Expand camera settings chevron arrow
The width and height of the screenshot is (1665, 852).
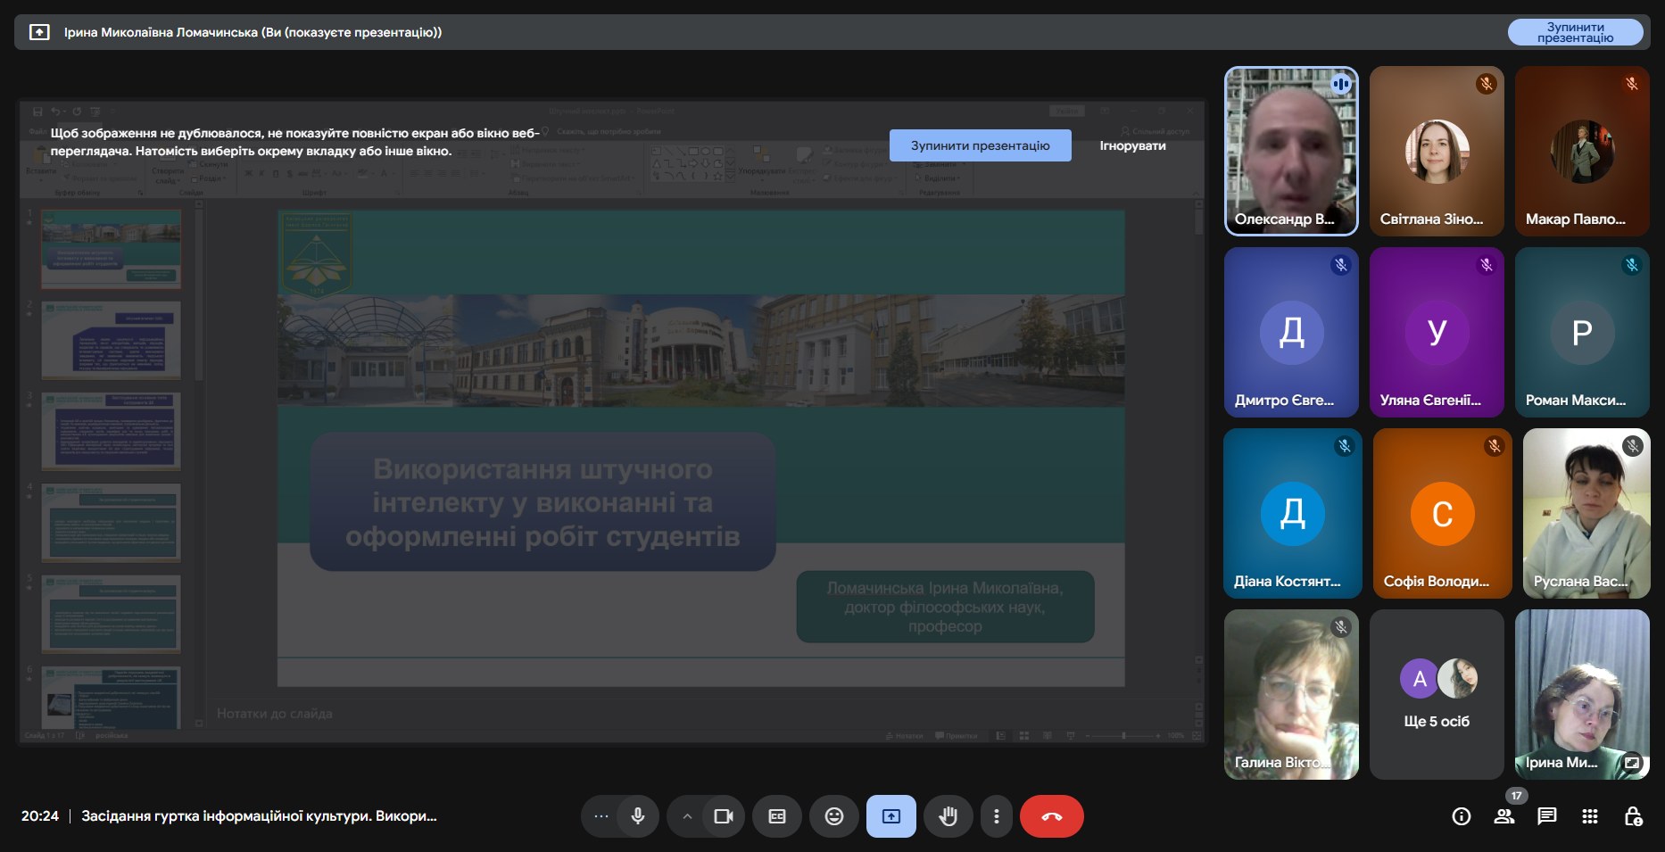687,816
